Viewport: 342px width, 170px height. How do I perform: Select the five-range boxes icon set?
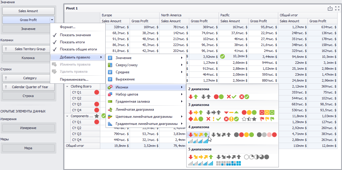pyautogui.click(x=229, y=163)
